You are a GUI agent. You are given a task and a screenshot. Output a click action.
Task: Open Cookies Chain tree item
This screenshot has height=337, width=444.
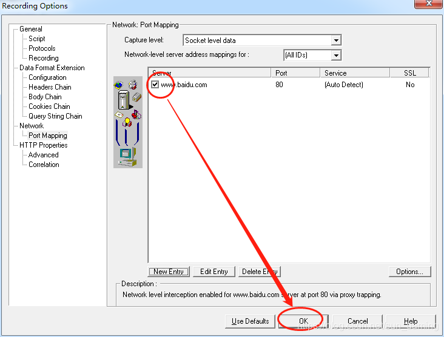pyautogui.click(x=49, y=106)
